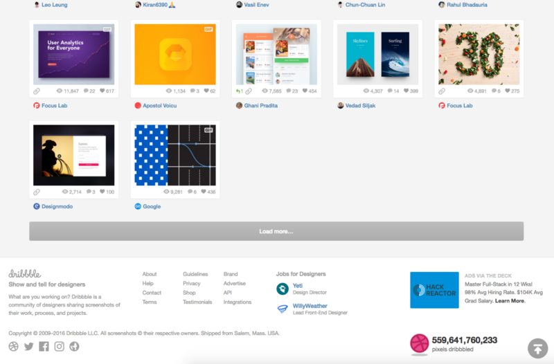
Task: Open the floral number 30 shot thumbnail
Action: click(479, 55)
